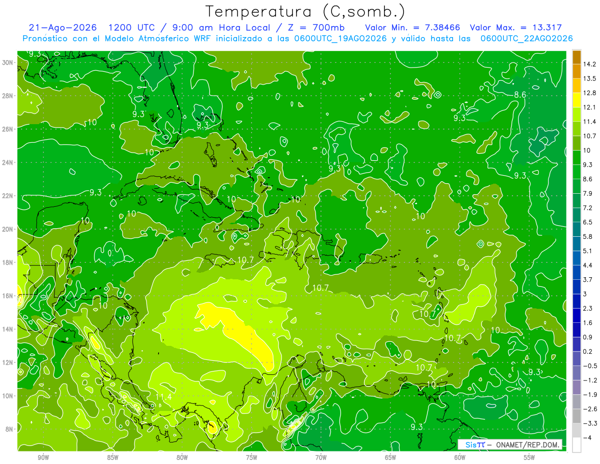Image resolution: width=600 pixels, height=464 pixels.
Task: Click the dark orange swatch above 14.2
Action: pos(576,57)
